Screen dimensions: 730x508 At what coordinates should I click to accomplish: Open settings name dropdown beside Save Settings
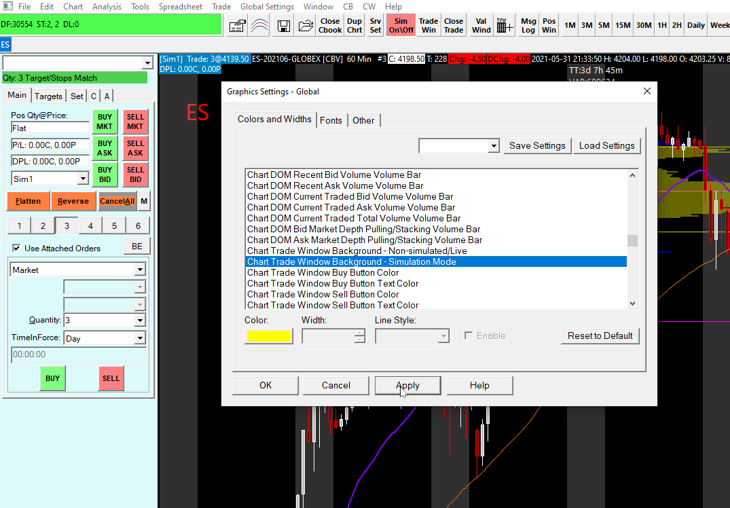(x=494, y=146)
